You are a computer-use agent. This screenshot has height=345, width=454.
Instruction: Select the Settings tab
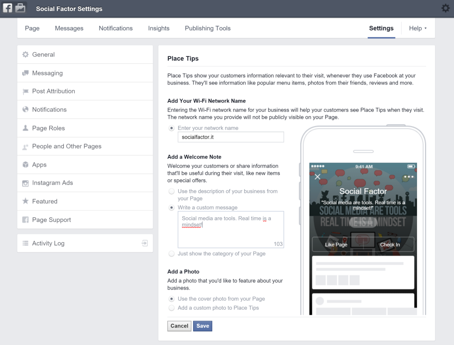pos(381,28)
